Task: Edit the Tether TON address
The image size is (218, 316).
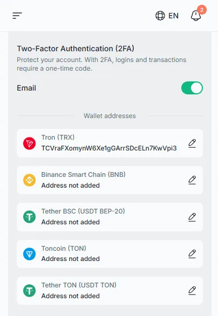Action: (192, 291)
